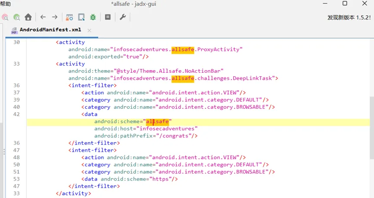Image resolution: width=374 pixels, height=198 pixels.
Task: Open preferences with the wrench icon
Action: [123, 17]
